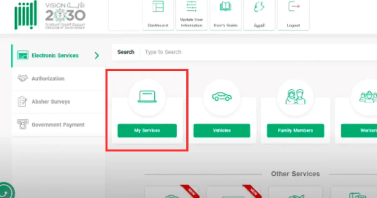The image size is (377, 198).
Task: Click the Absher green logo
Action: click(26, 15)
